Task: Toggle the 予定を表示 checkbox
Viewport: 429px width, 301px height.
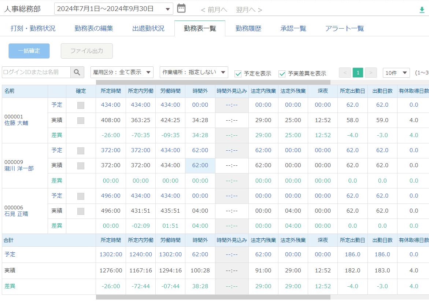Action: pos(238,73)
